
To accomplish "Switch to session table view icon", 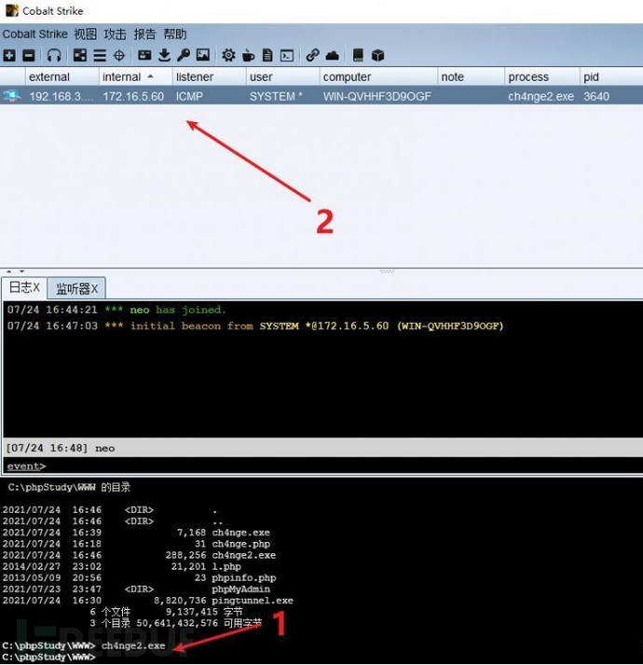I will 100,55.
